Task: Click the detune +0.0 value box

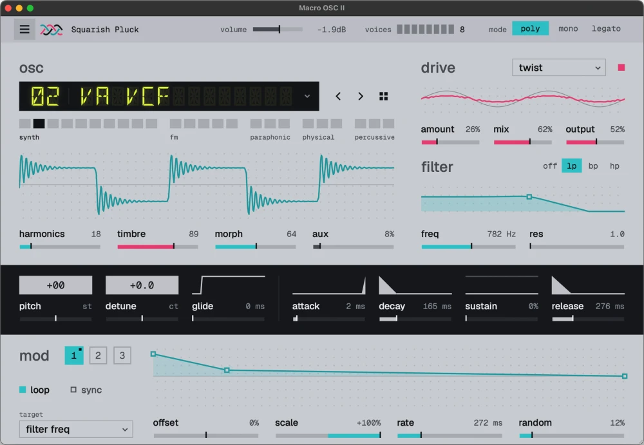Action: (142, 285)
